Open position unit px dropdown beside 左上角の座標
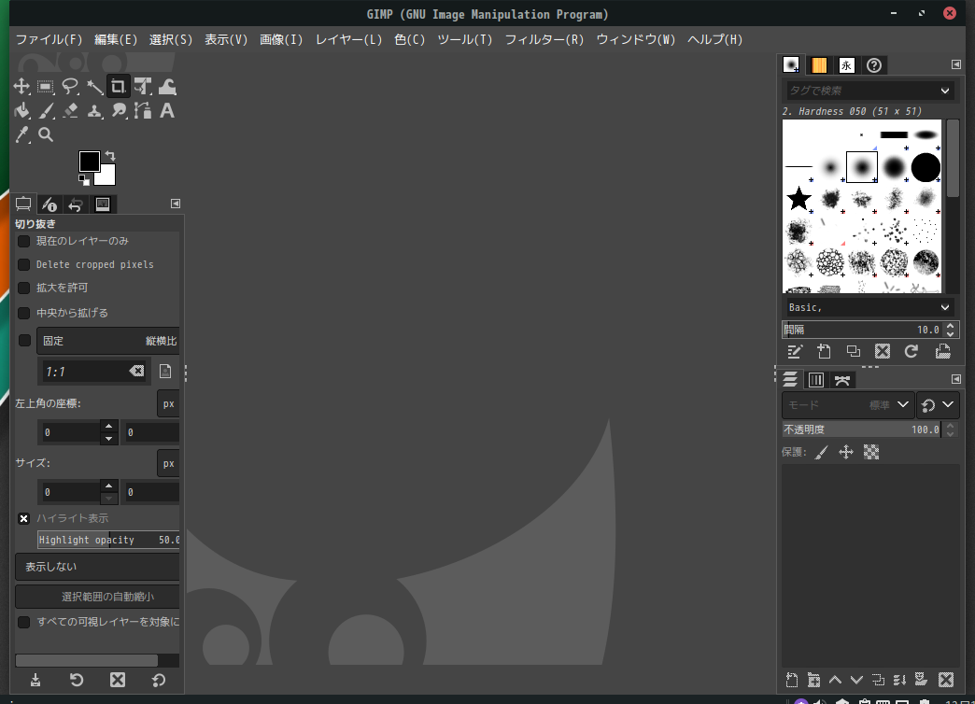The width and height of the screenshot is (975, 704). [x=168, y=404]
